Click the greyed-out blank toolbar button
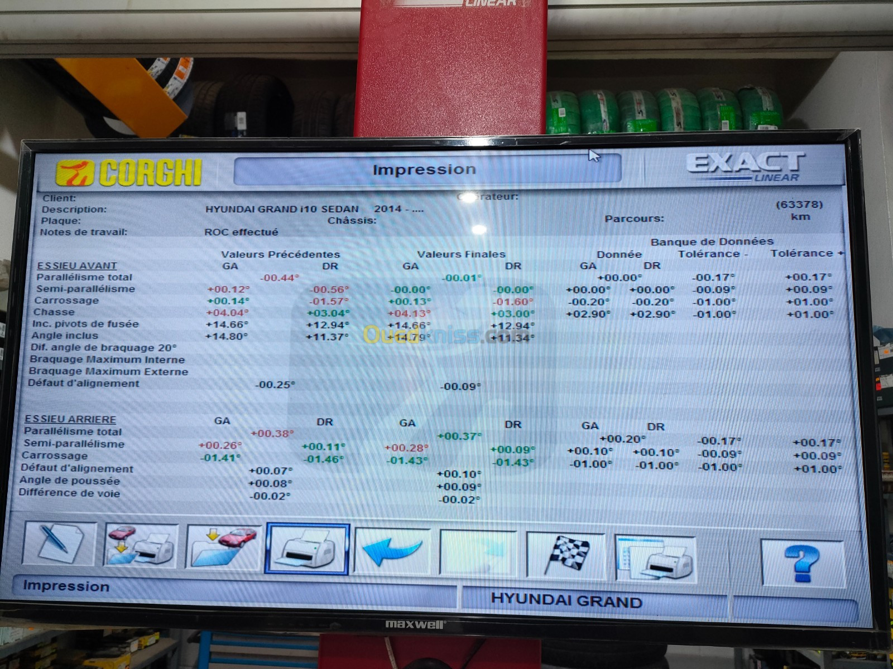Screen dimensions: 893x669 click(x=478, y=553)
